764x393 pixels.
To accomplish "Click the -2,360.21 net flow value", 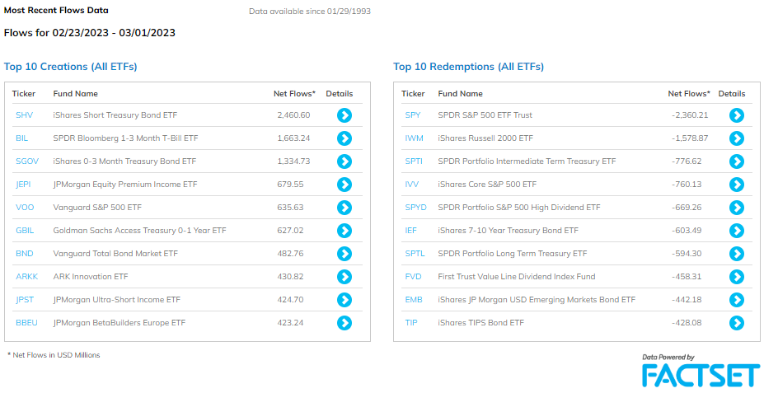I will click(x=690, y=115).
